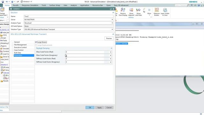Open the Response Simulation tab
This screenshot has height=115, width=204.
pos(30,5)
